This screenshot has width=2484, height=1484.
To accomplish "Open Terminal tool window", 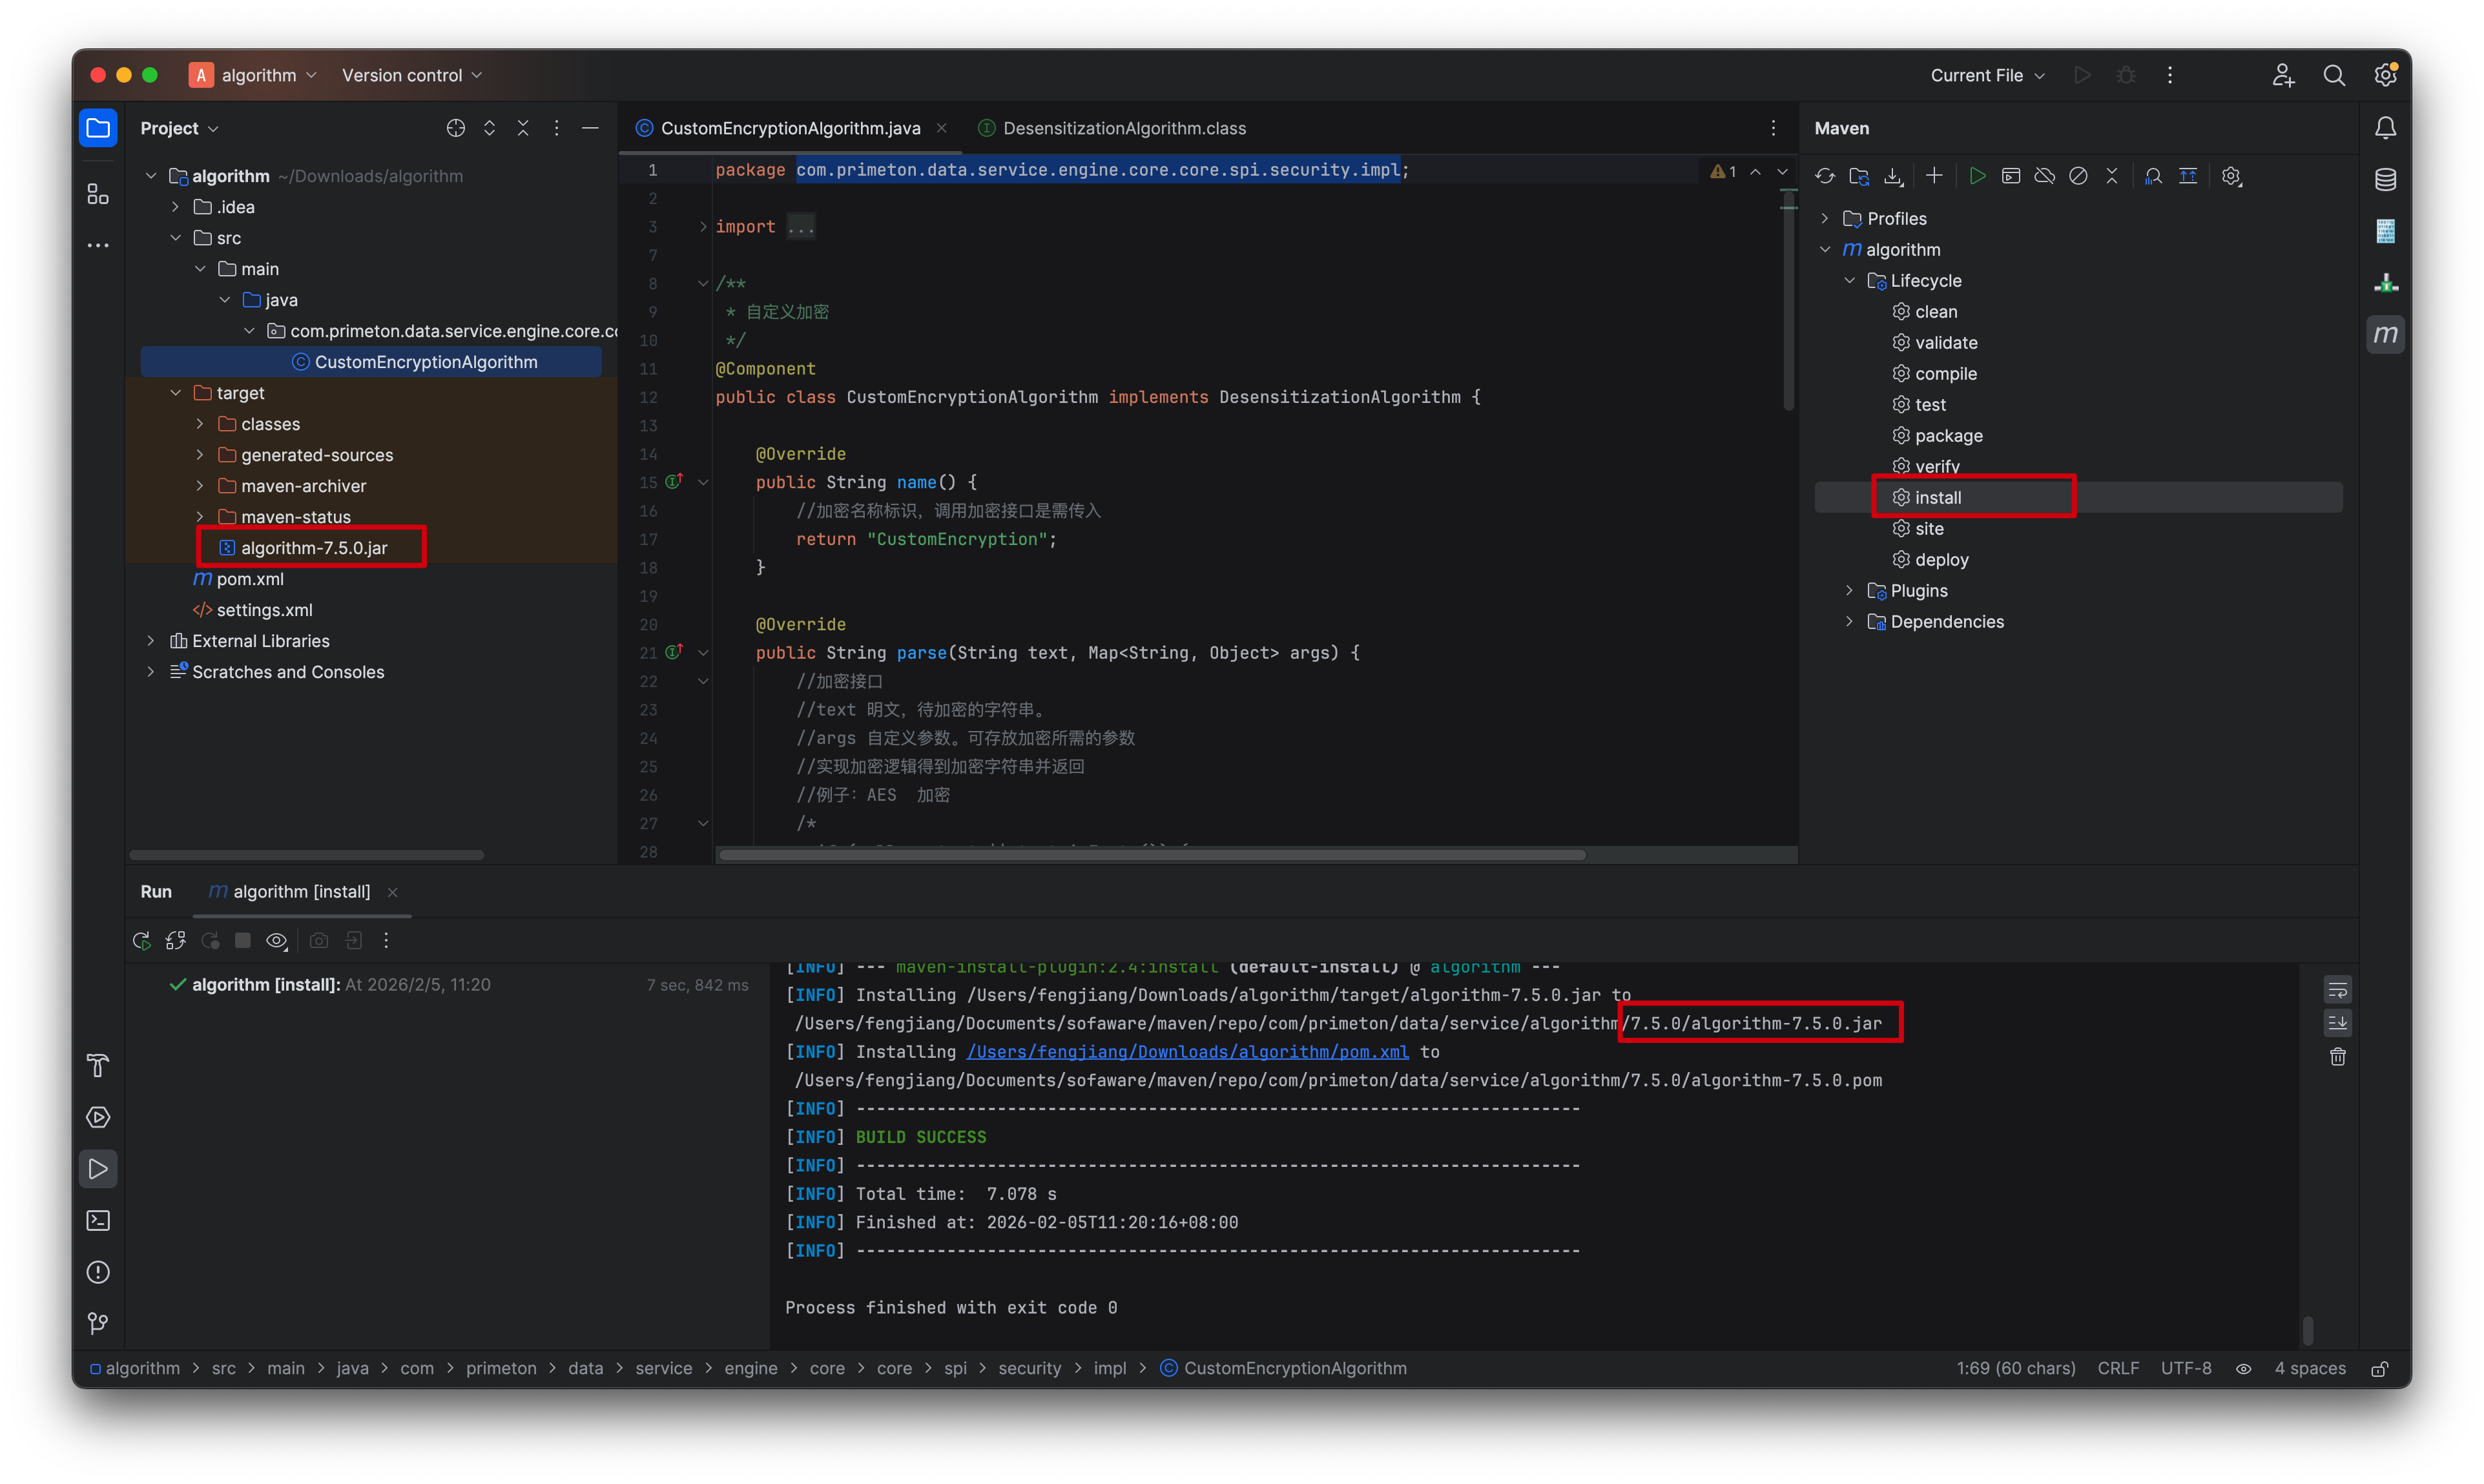I will pos(98,1220).
